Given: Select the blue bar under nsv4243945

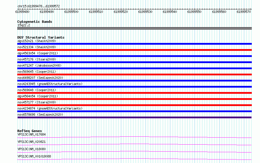Looking at the screenshot, I should 134,87.
